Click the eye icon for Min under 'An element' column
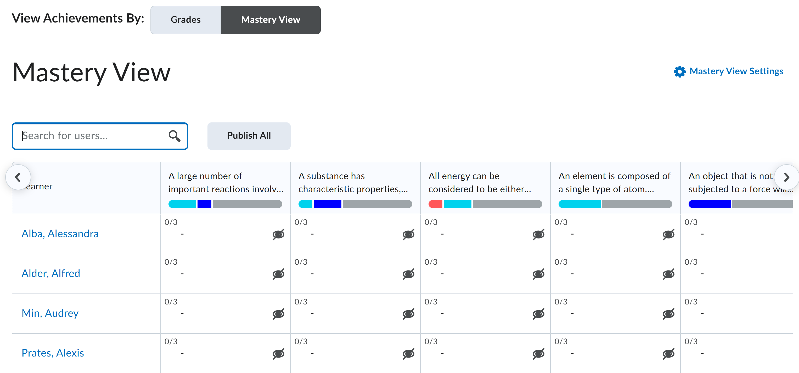 (668, 314)
